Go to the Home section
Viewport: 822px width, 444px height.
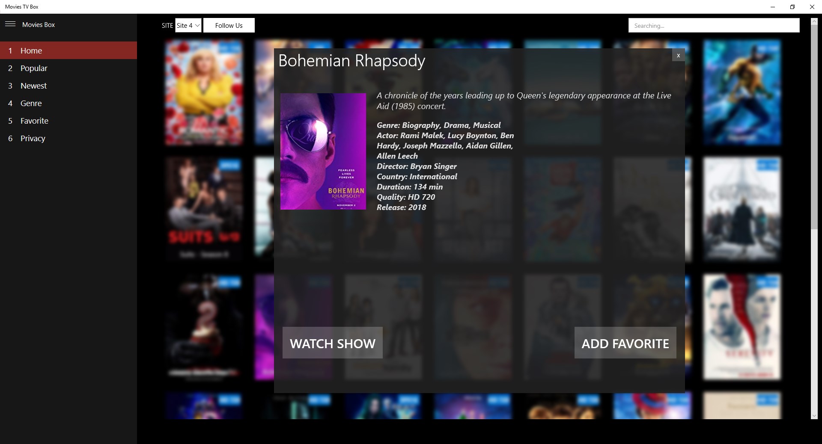[68, 50]
